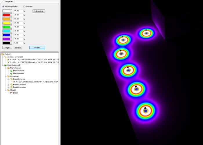
Task: Click the green Utomhusscen 1 scene icon
Action: 5,65
